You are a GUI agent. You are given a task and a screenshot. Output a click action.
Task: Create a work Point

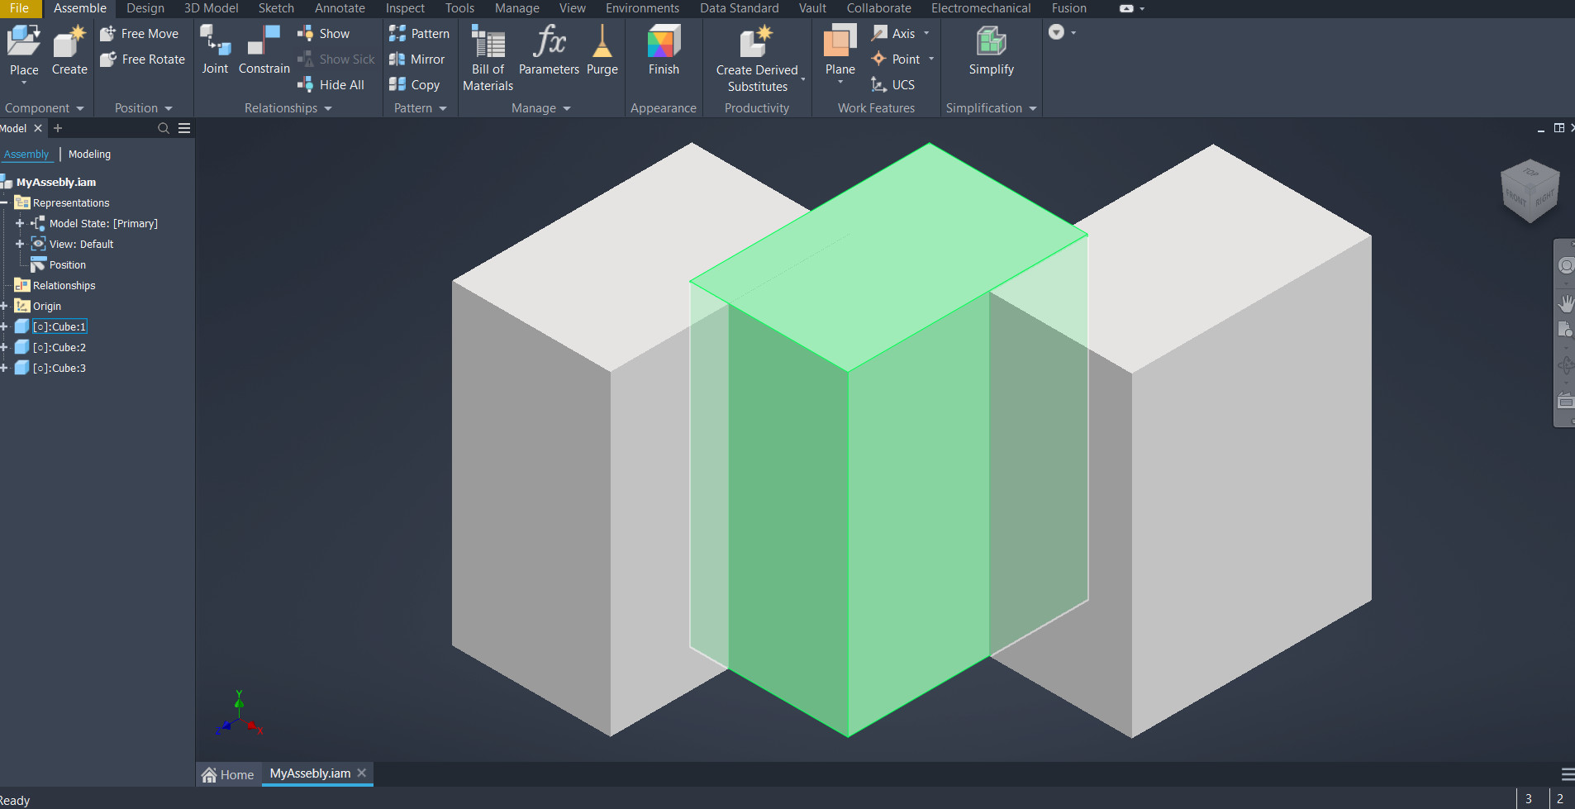pos(897,59)
